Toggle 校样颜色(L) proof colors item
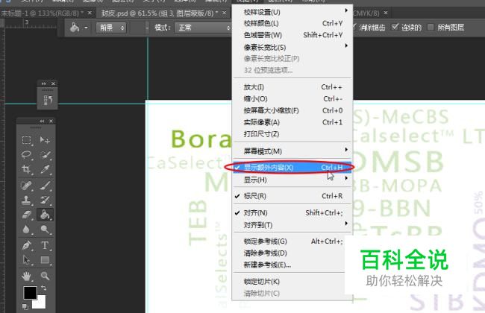485x313 pixels. pyautogui.click(x=292, y=24)
